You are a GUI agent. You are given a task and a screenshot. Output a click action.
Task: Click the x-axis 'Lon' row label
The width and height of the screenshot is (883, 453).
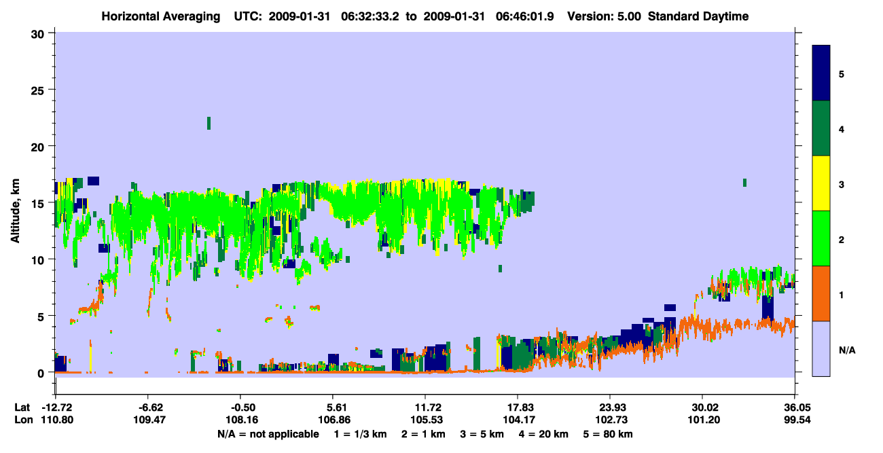[23, 420]
